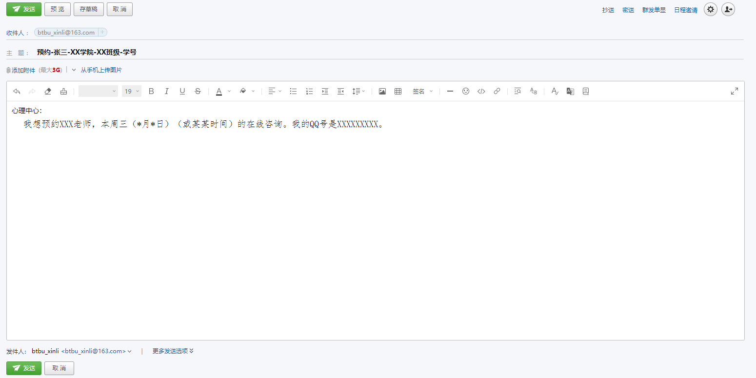
Task: Open the font color arrow dropdown
Action: click(229, 91)
